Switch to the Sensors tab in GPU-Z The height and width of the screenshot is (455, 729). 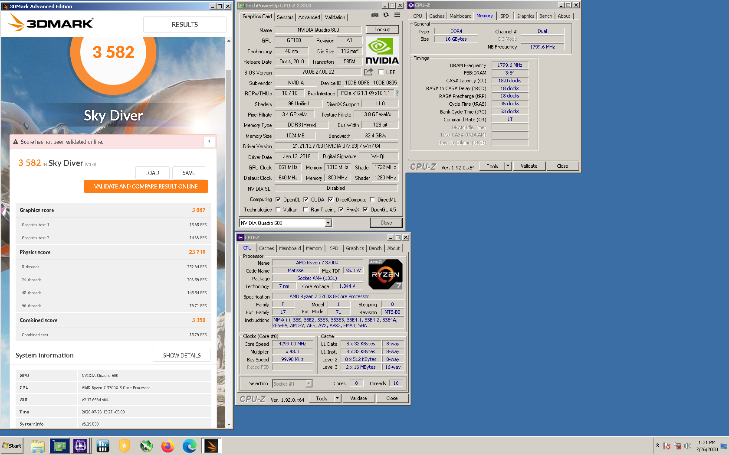click(x=285, y=17)
